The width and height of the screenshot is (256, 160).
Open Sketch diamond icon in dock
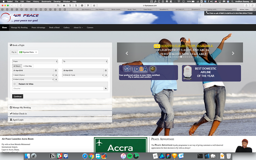[x=174, y=156]
